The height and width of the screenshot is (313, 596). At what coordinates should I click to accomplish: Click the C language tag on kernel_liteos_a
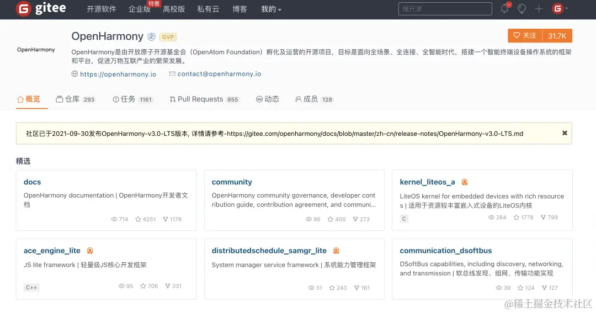click(404, 219)
